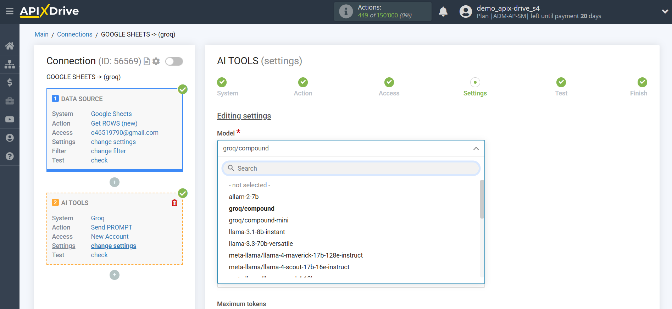Screen dimensions: 672x309
Task: Open the home icon in sidebar
Action: [10, 46]
